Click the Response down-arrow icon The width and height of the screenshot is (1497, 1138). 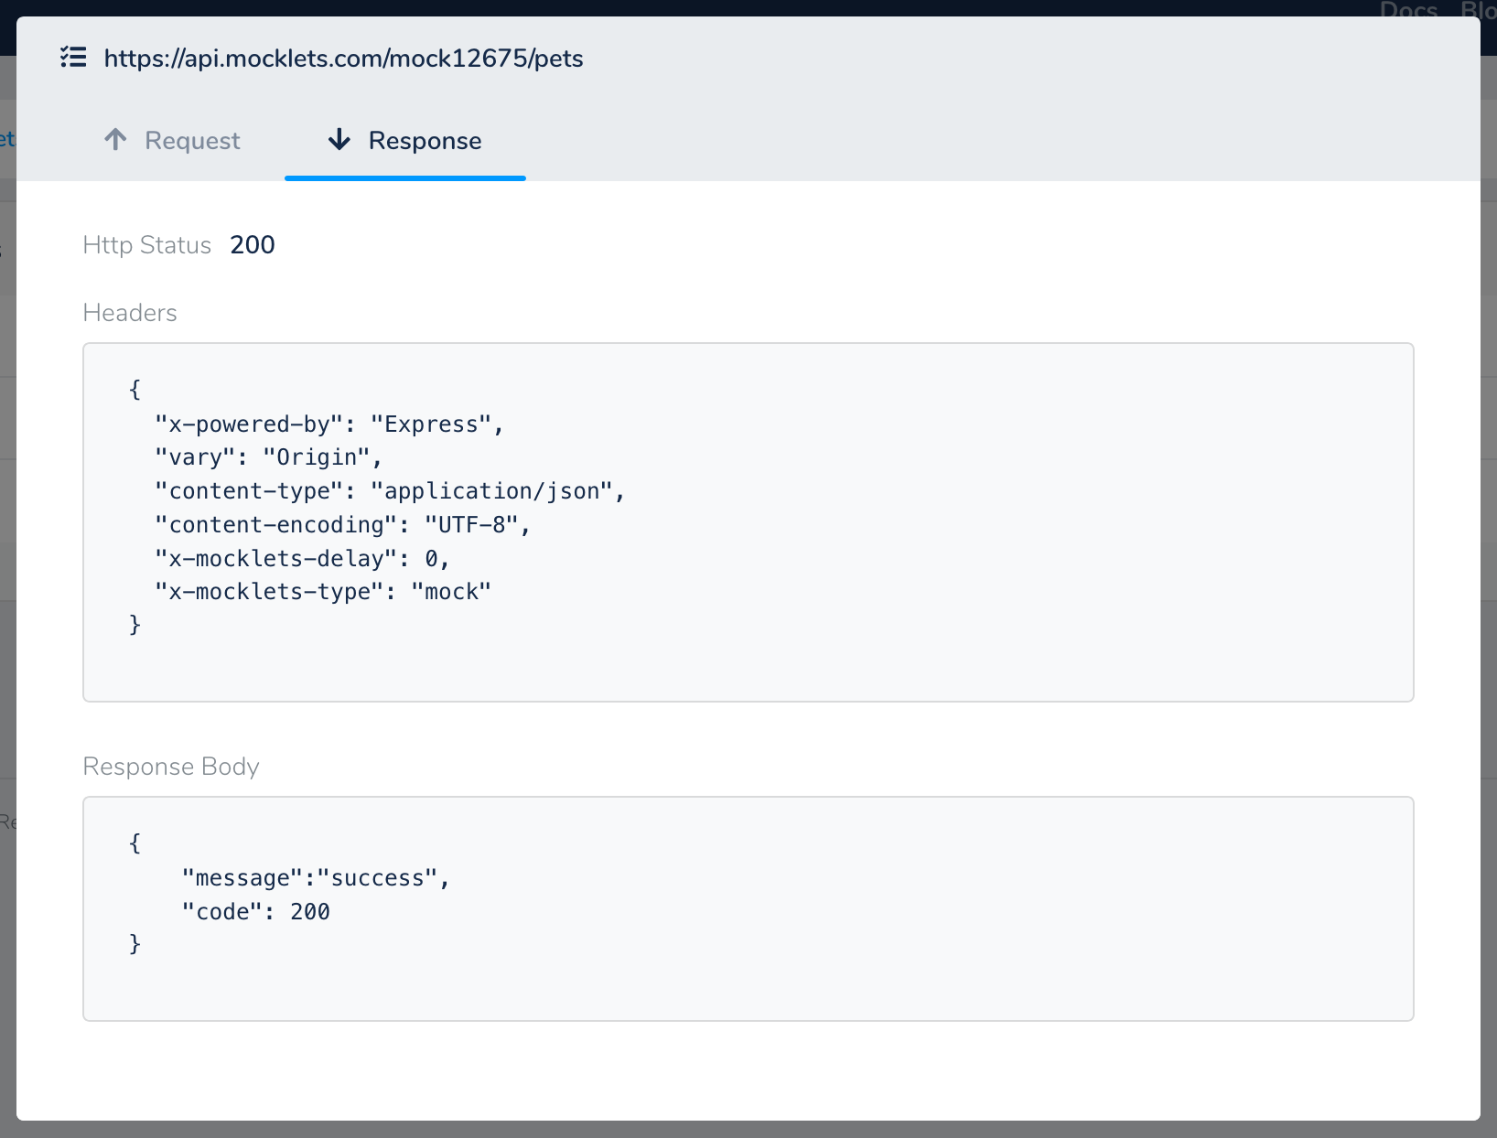point(339,139)
